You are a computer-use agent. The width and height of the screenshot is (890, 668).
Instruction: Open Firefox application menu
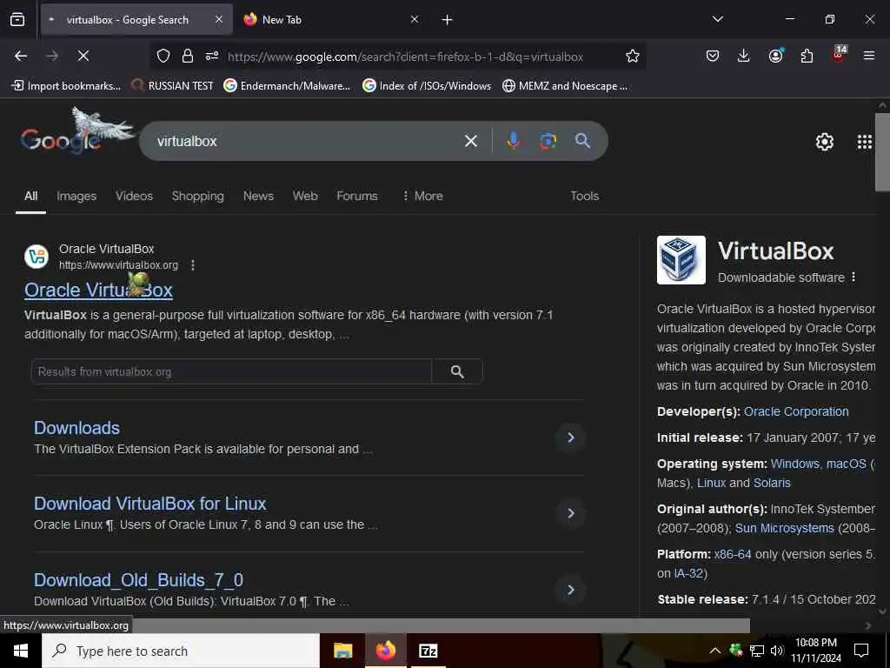tap(869, 56)
